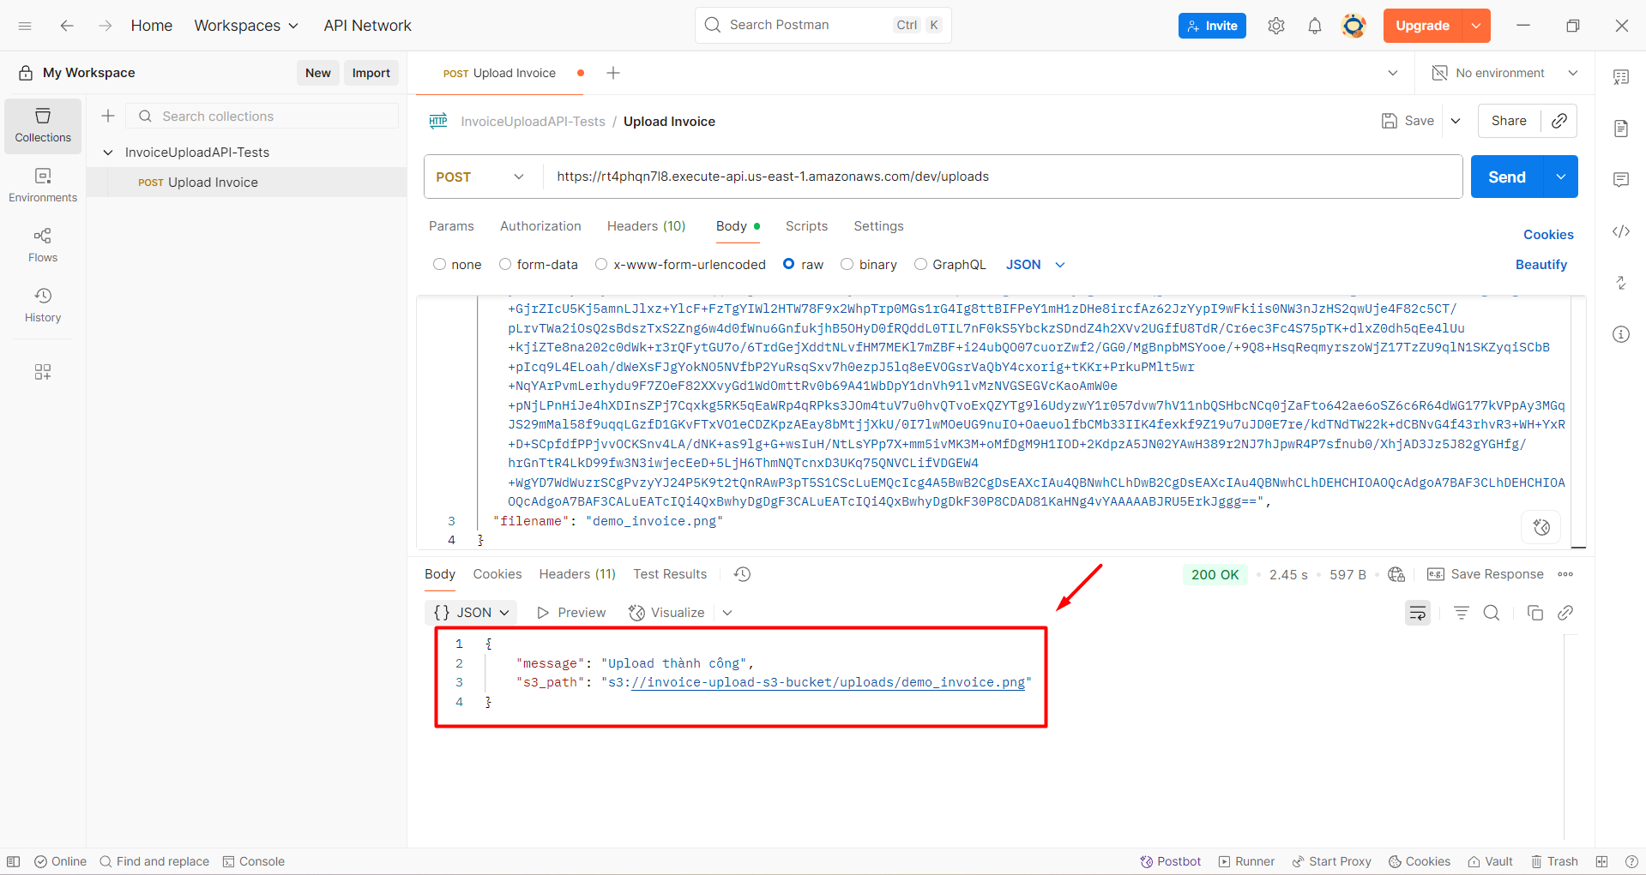The width and height of the screenshot is (1646, 875).
Task: Switch to the Authorization tab
Action: 540,225
